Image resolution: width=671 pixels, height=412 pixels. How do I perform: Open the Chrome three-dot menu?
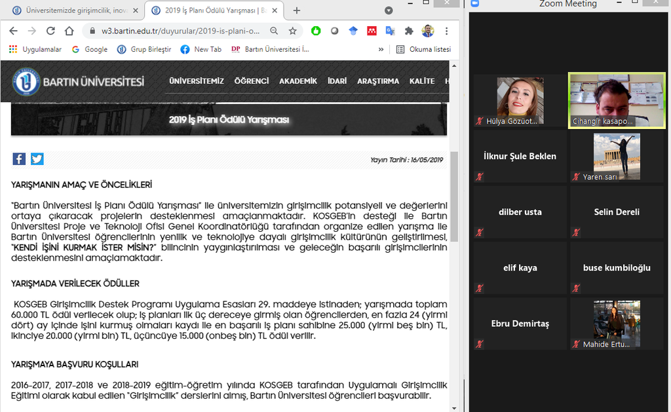pos(447,31)
